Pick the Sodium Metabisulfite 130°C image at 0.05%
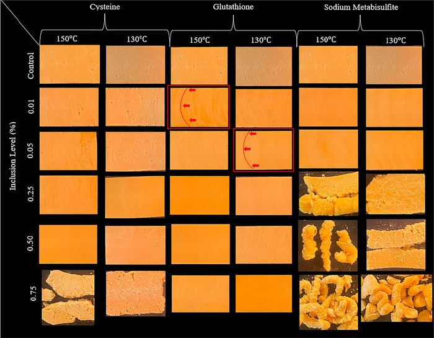 click(x=394, y=150)
